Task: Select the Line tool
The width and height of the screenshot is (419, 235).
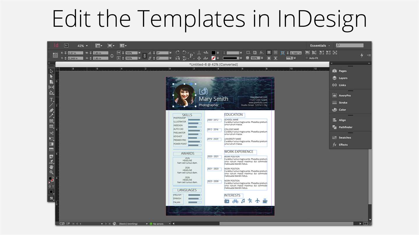Action: coord(51,105)
